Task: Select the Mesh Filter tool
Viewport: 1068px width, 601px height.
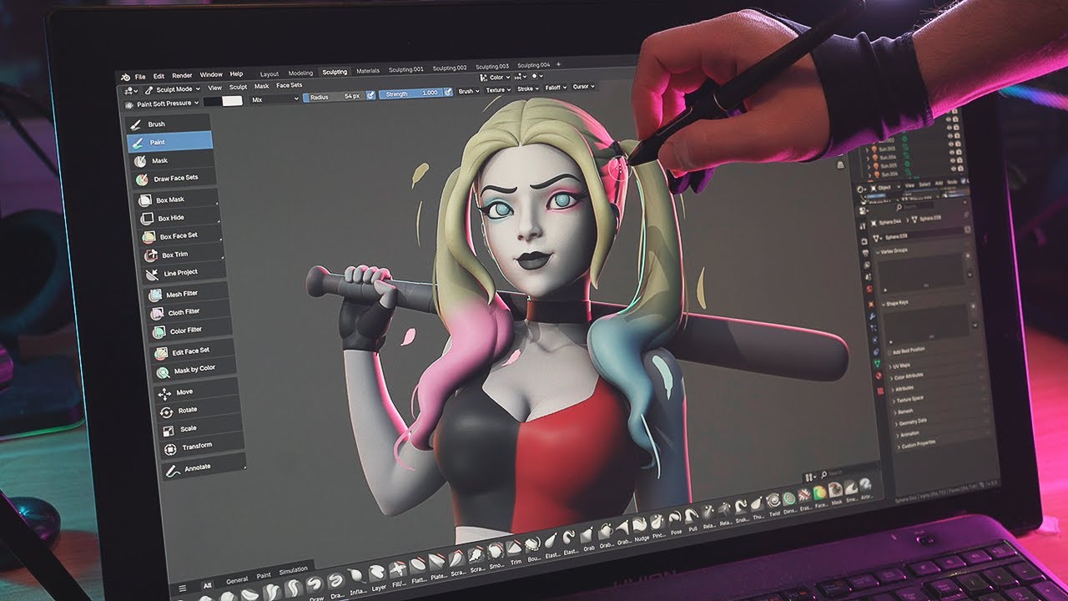Action: [186, 295]
